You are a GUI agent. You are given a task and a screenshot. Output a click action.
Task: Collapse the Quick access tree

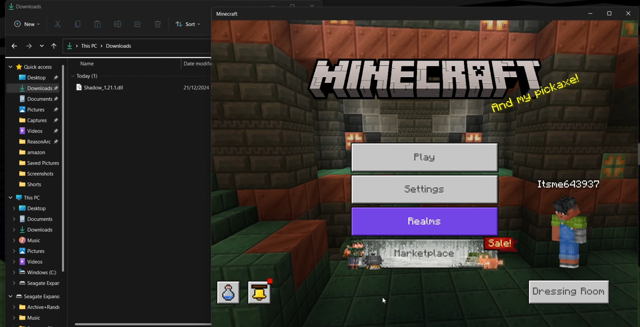pos(10,67)
